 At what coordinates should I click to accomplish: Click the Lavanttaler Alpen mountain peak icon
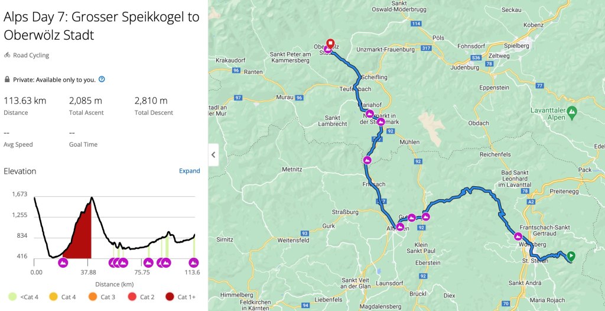point(571,111)
